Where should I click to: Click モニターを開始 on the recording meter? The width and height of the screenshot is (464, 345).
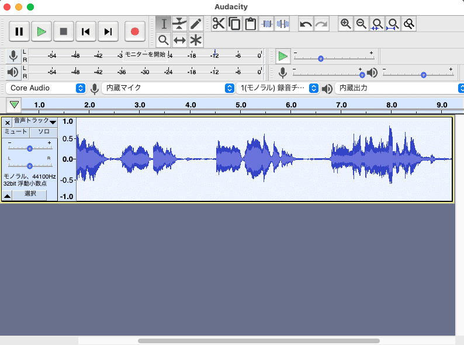[145, 54]
